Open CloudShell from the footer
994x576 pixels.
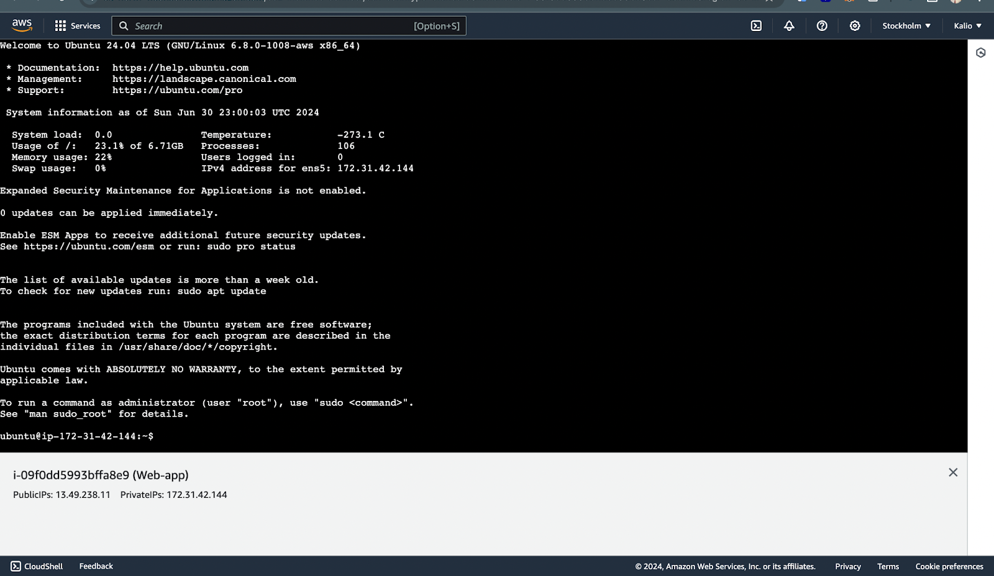coord(37,566)
